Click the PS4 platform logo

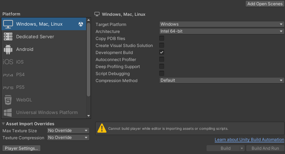8,75
